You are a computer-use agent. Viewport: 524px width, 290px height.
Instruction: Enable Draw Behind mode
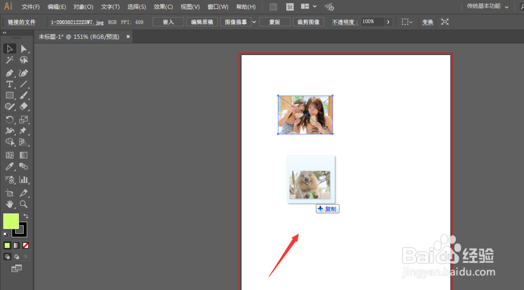click(x=16, y=256)
